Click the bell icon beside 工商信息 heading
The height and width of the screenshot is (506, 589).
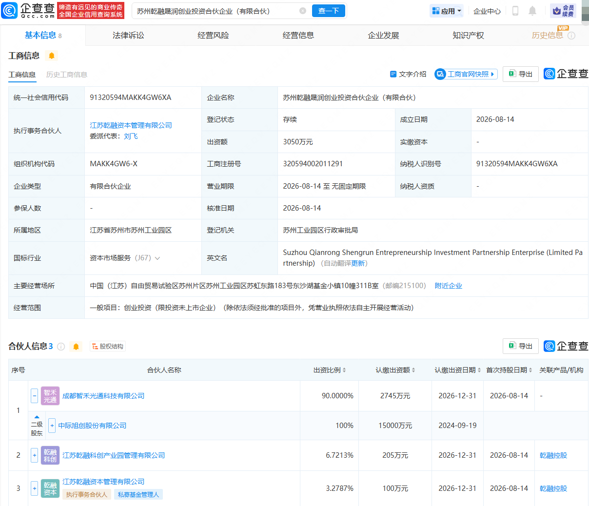52,56
